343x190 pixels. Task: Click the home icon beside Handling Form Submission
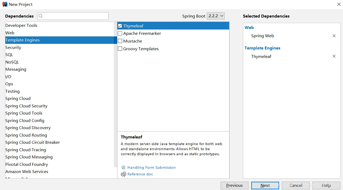coord(123,167)
